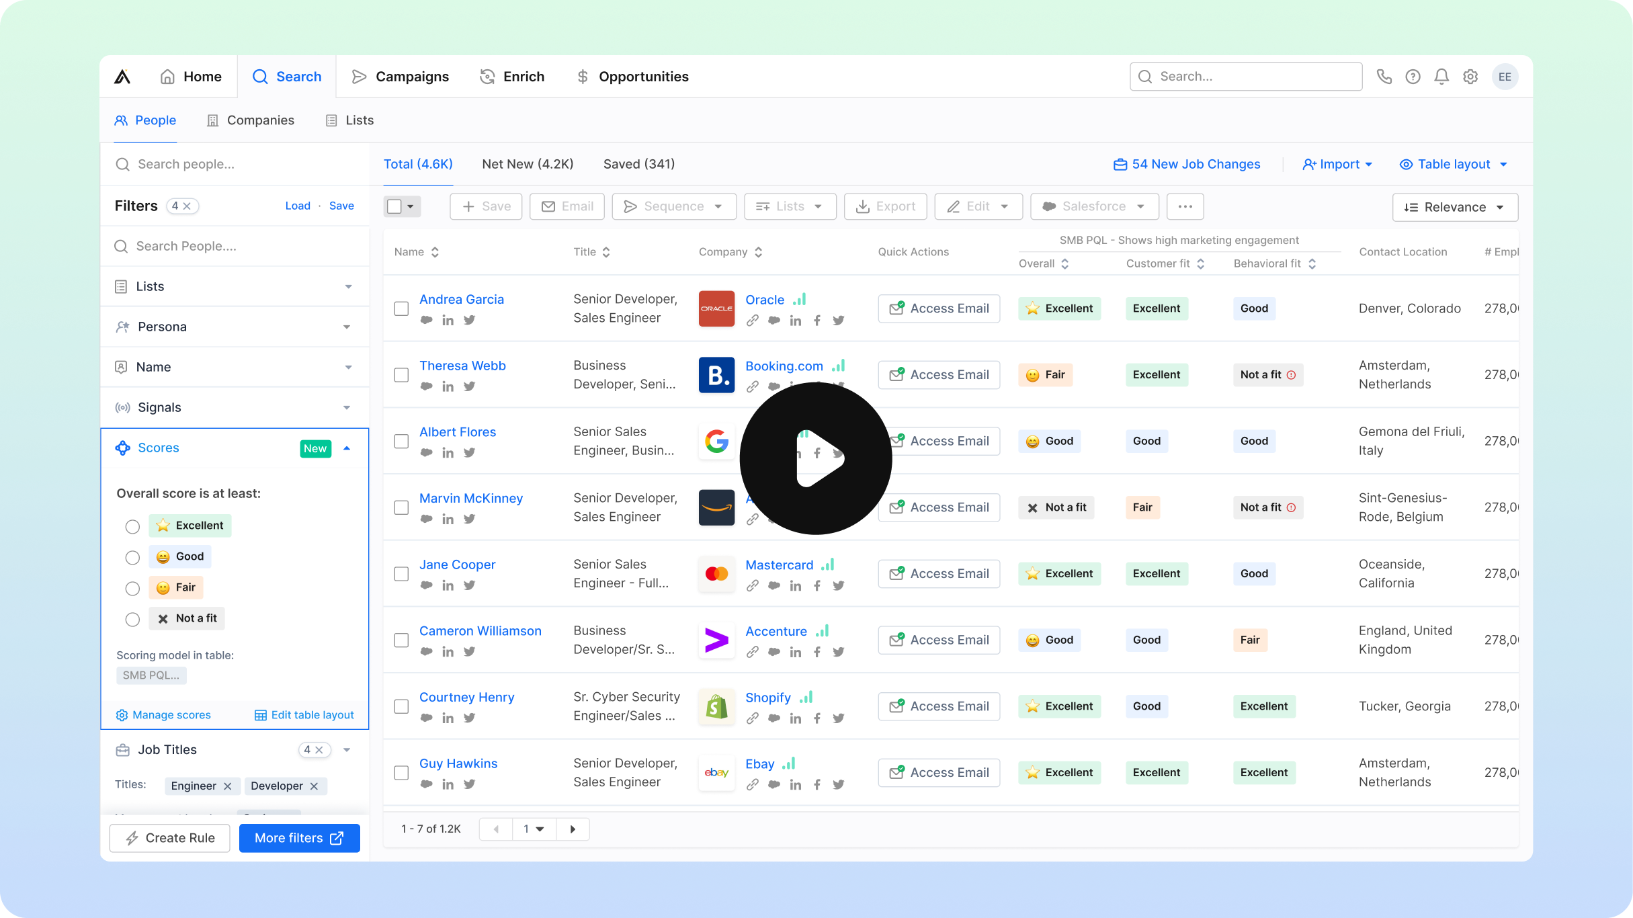Open the Relevance sort dropdown
The image size is (1633, 918).
[x=1455, y=207]
